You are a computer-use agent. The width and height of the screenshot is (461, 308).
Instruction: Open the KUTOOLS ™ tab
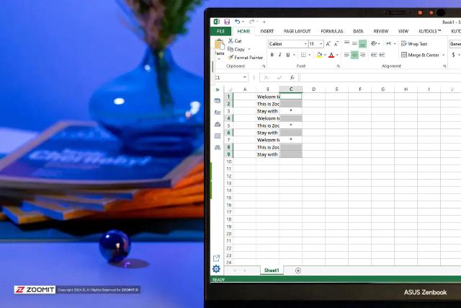coord(429,31)
